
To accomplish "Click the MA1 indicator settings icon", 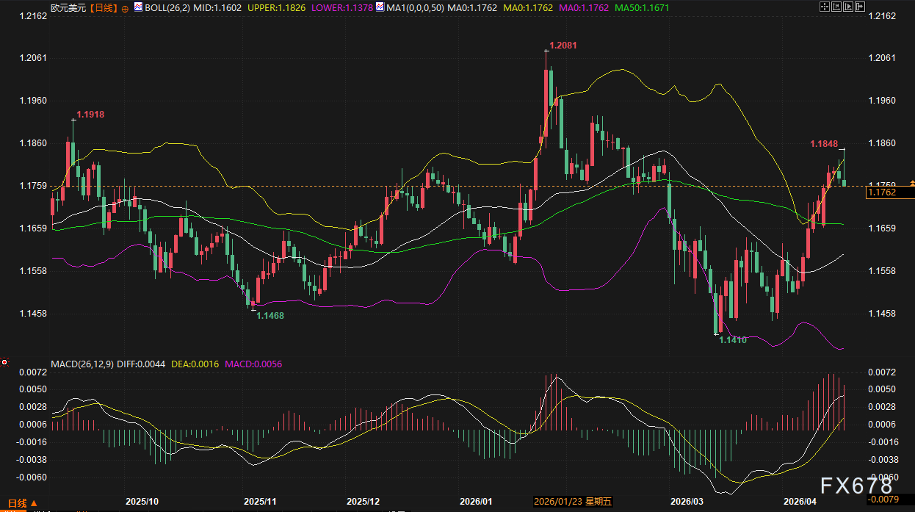I will 380,7.
